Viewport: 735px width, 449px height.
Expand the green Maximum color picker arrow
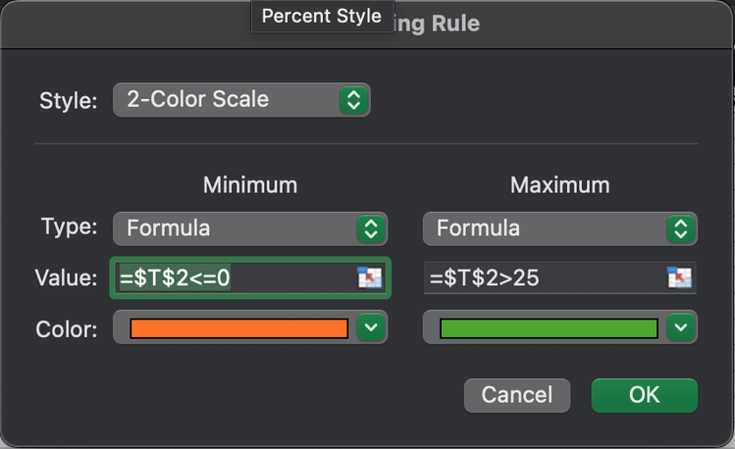(x=680, y=328)
